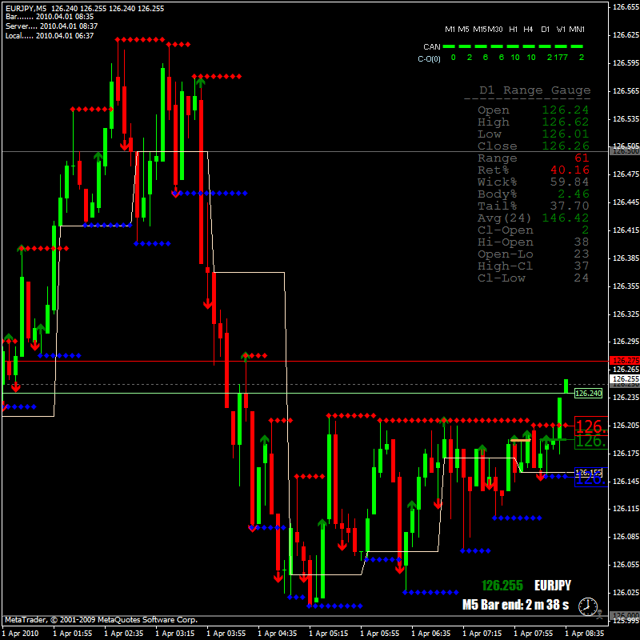
Task: Click the 125.995 price axis label
Action: point(626,621)
